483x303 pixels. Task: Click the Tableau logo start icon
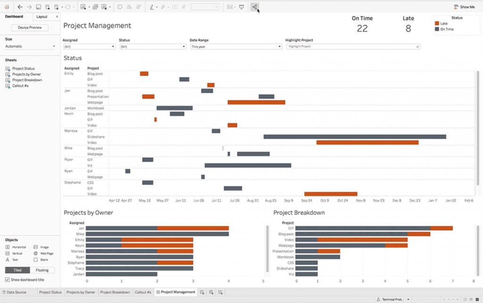pos(7,7)
